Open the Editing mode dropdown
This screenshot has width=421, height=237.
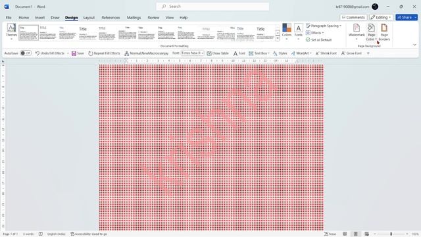[381, 17]
